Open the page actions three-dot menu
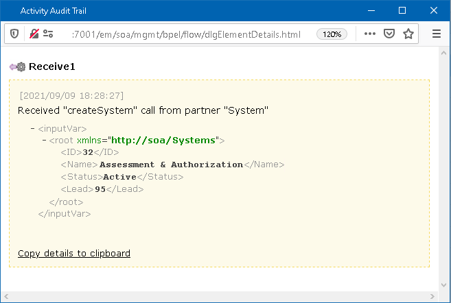Image resolution: width=451 pixels, height=303 pixels. [x=369, y=34]
